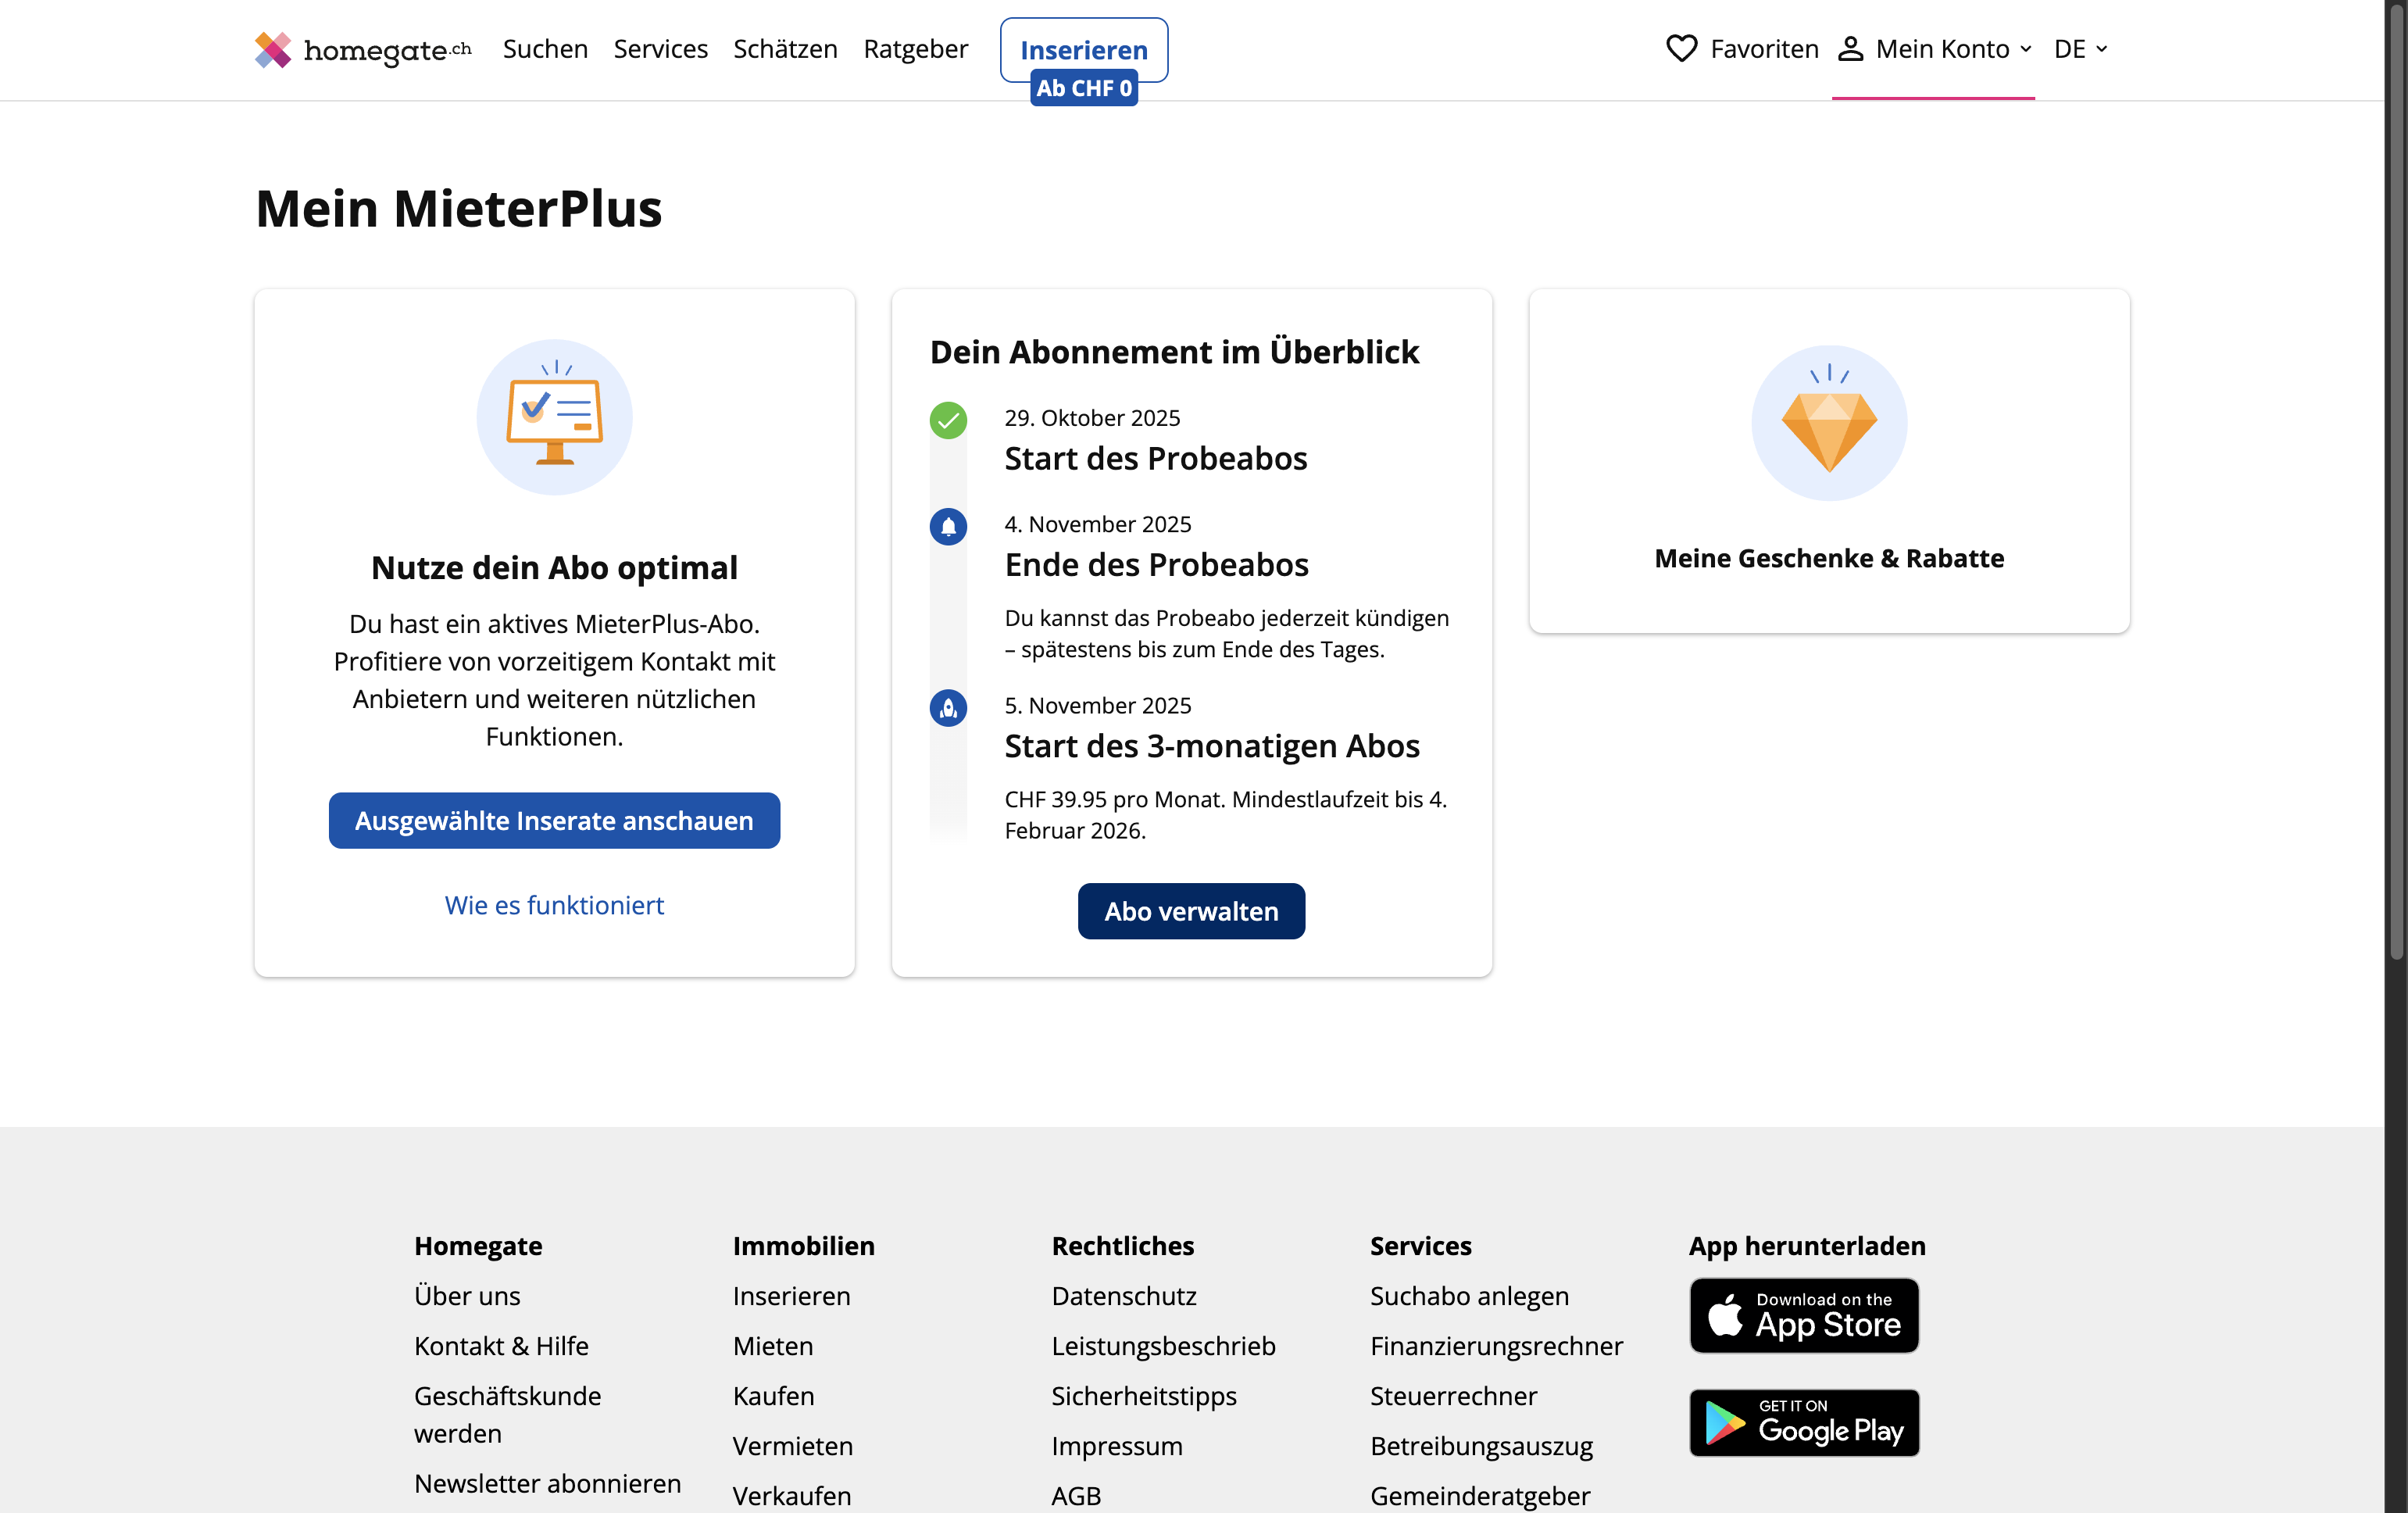2408x1513 pixels.
Task: Open the Download on the App Store badge
Action: pyautogui.click(x=1804, y=1315)
